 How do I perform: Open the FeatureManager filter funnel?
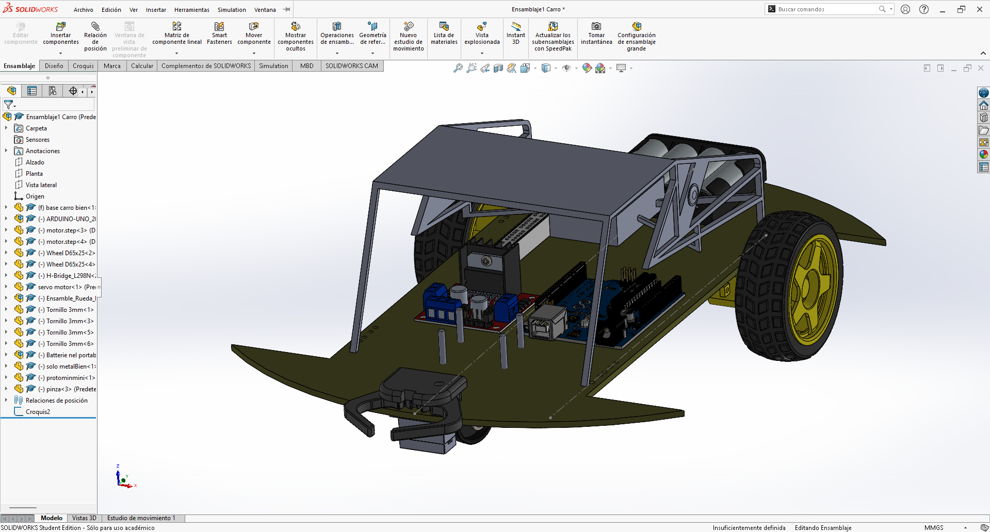pos(8,104)
